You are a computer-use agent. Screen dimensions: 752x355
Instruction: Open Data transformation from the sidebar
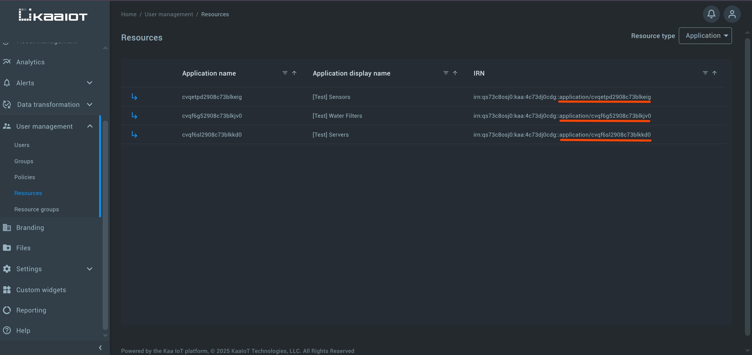pyautogui.click(x=6, y=104)
